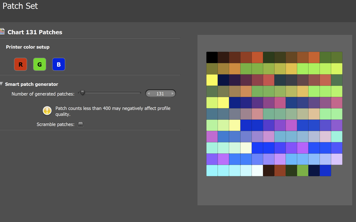The width and height of the screenshot is (356, 222).
Task: Click the bright yellow patch starting the third row
Action: point(212,80)
